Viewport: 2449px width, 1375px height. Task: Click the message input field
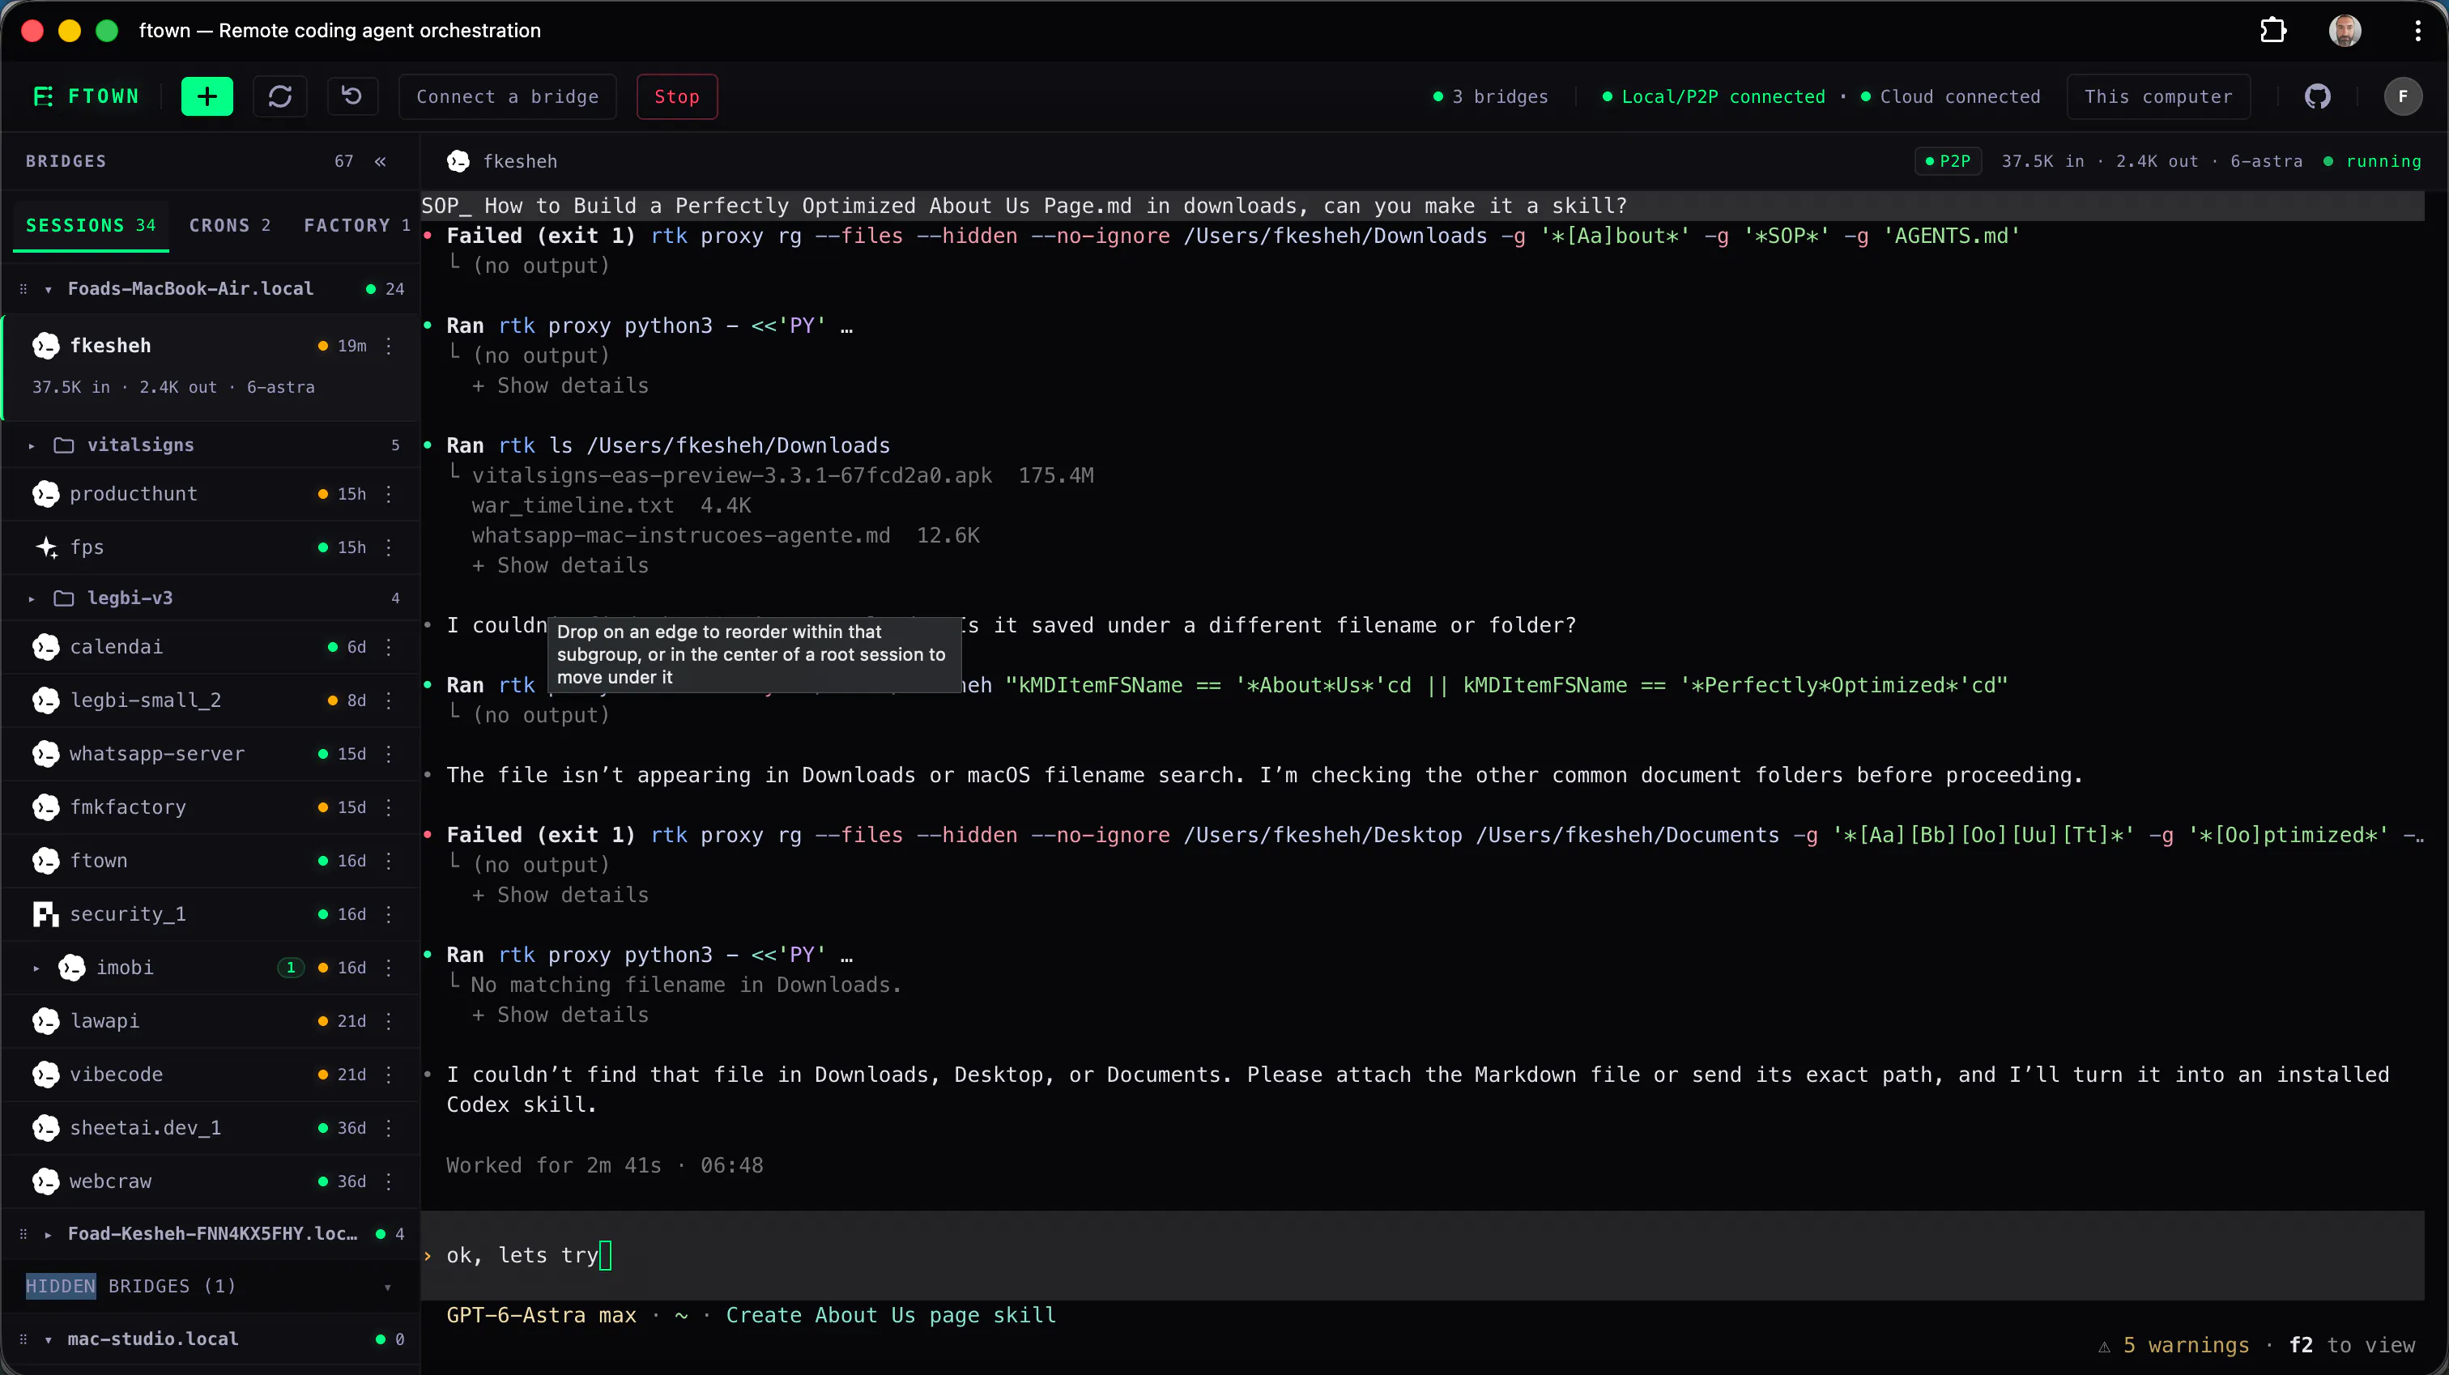coord(1423,1255)
